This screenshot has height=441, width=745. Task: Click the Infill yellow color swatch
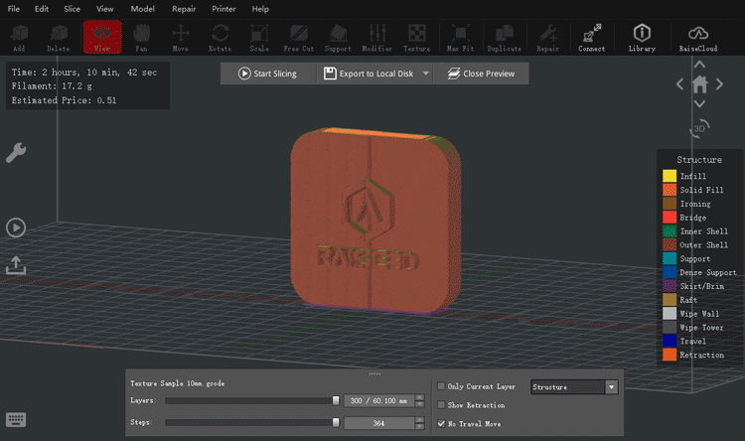670,176
